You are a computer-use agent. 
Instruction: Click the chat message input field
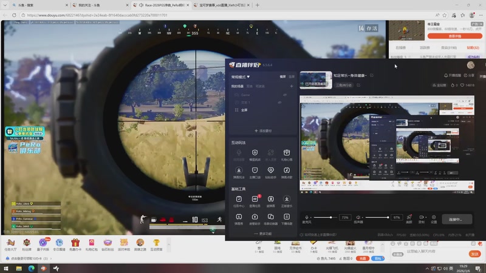pos(436,251)
